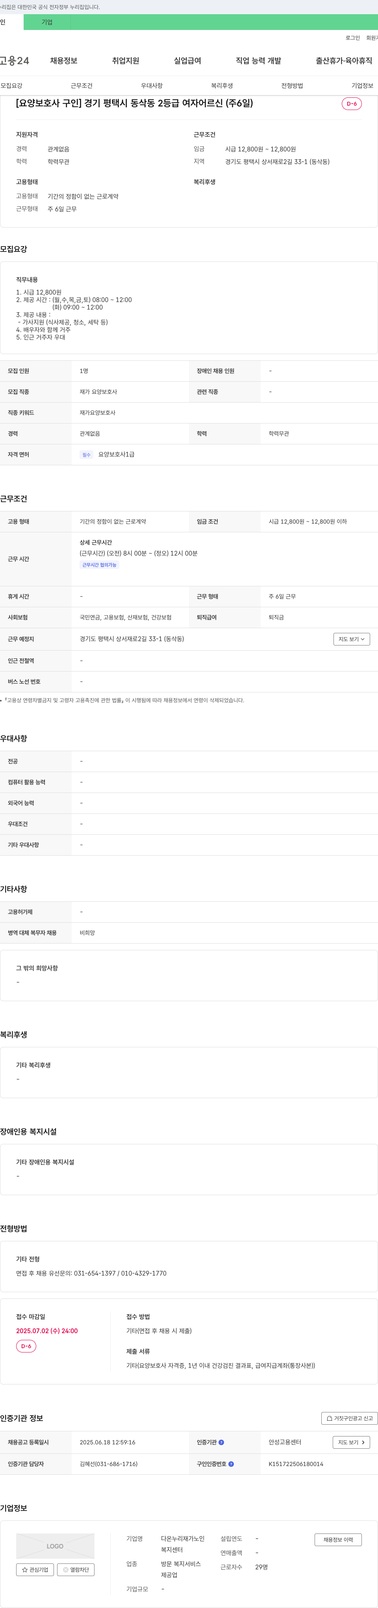Click 시급 12,800원 ~ 12,800원 in summary
Image resolution: width=378 pixels, height=1608 pixels.
pyautogui.click(x=260, y=149)
